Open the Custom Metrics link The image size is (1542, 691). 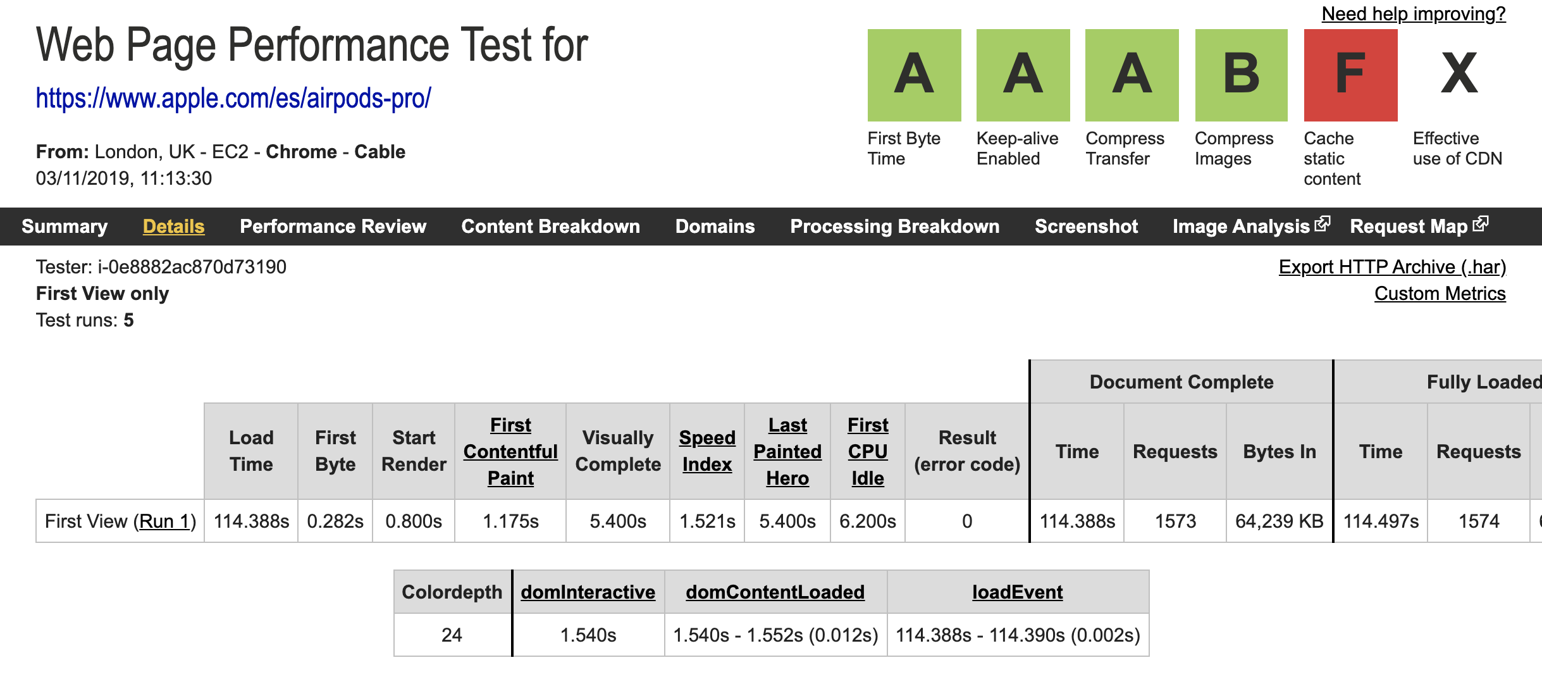tap(1440, 294)
